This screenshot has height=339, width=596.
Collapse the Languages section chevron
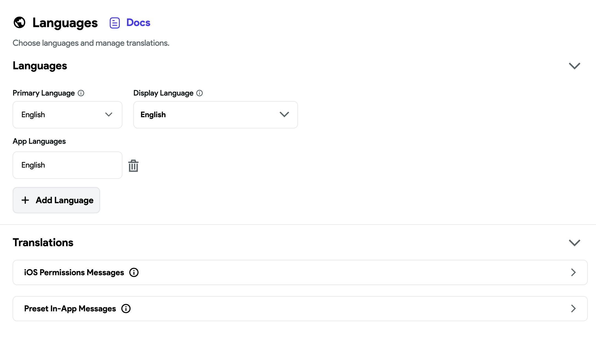tap(574, 66)
